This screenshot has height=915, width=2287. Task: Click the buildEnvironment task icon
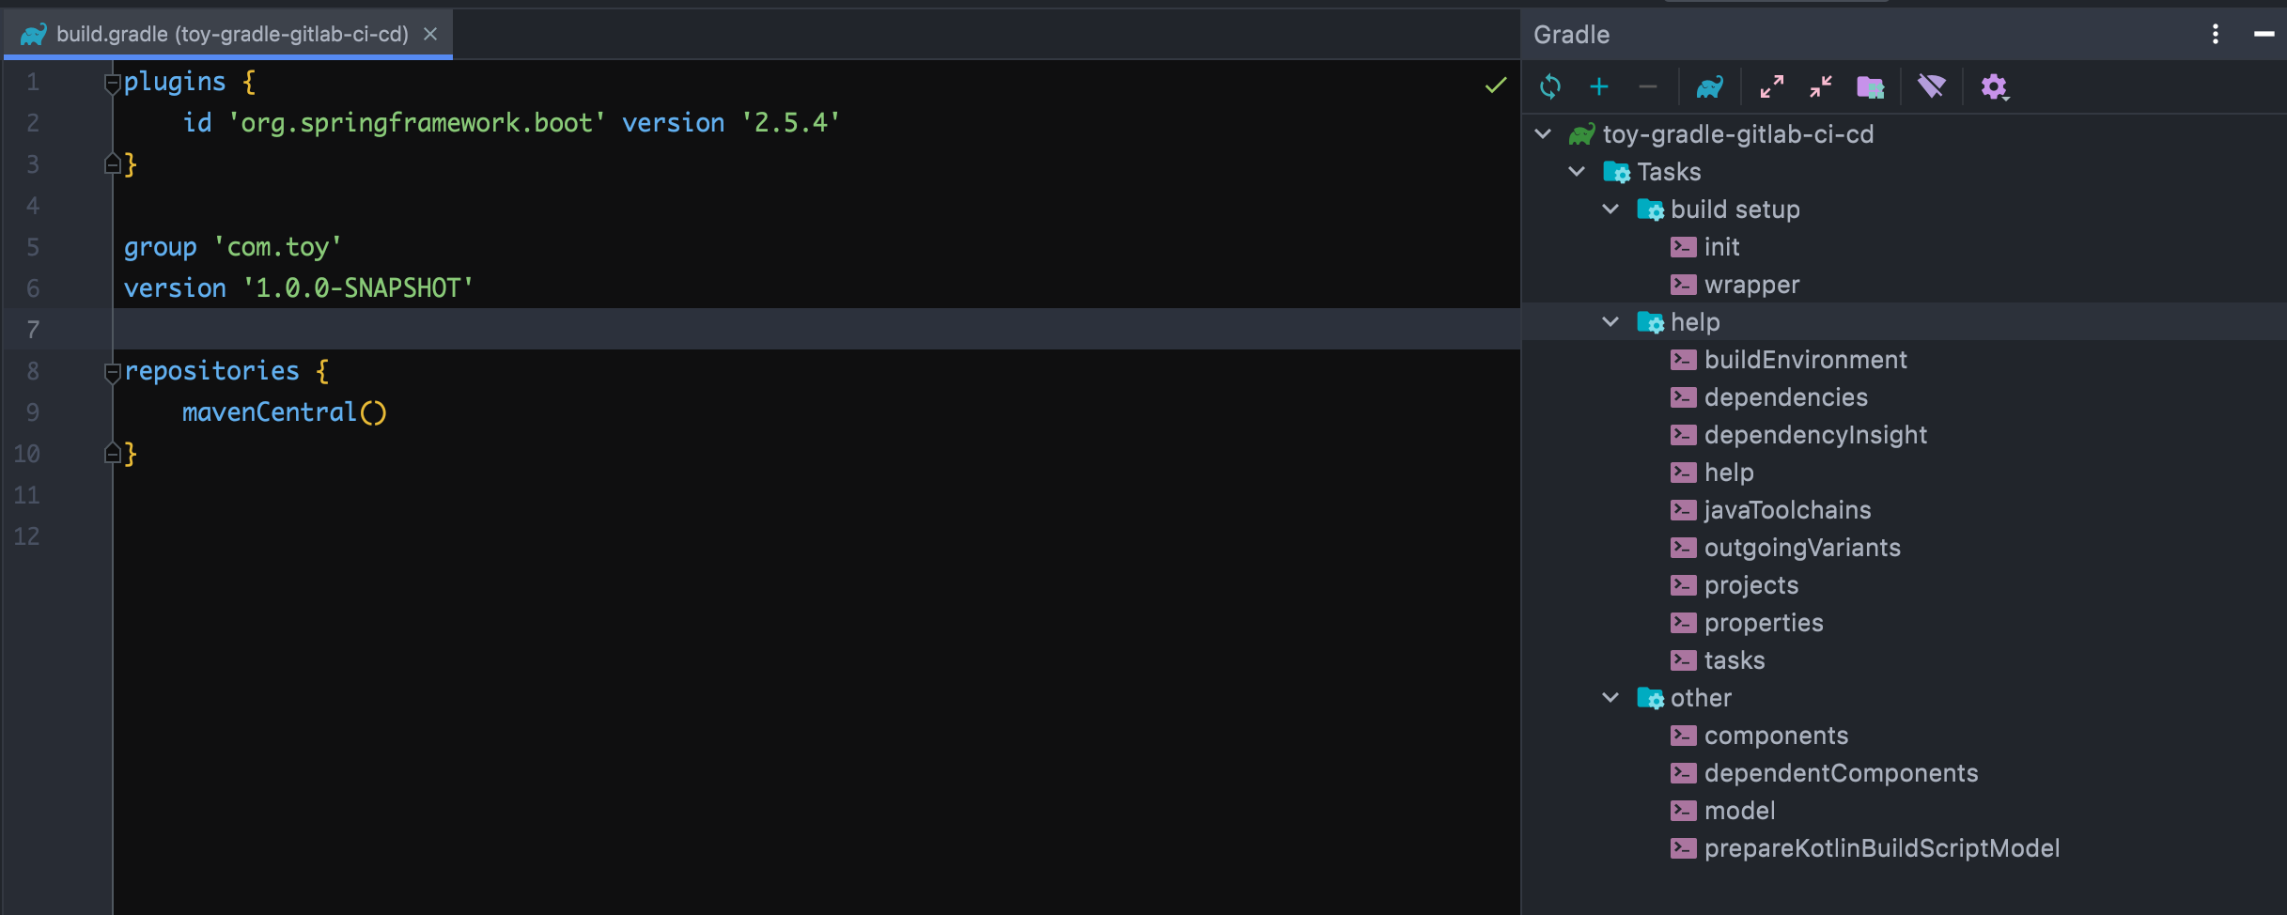[x=1684, y=360]
